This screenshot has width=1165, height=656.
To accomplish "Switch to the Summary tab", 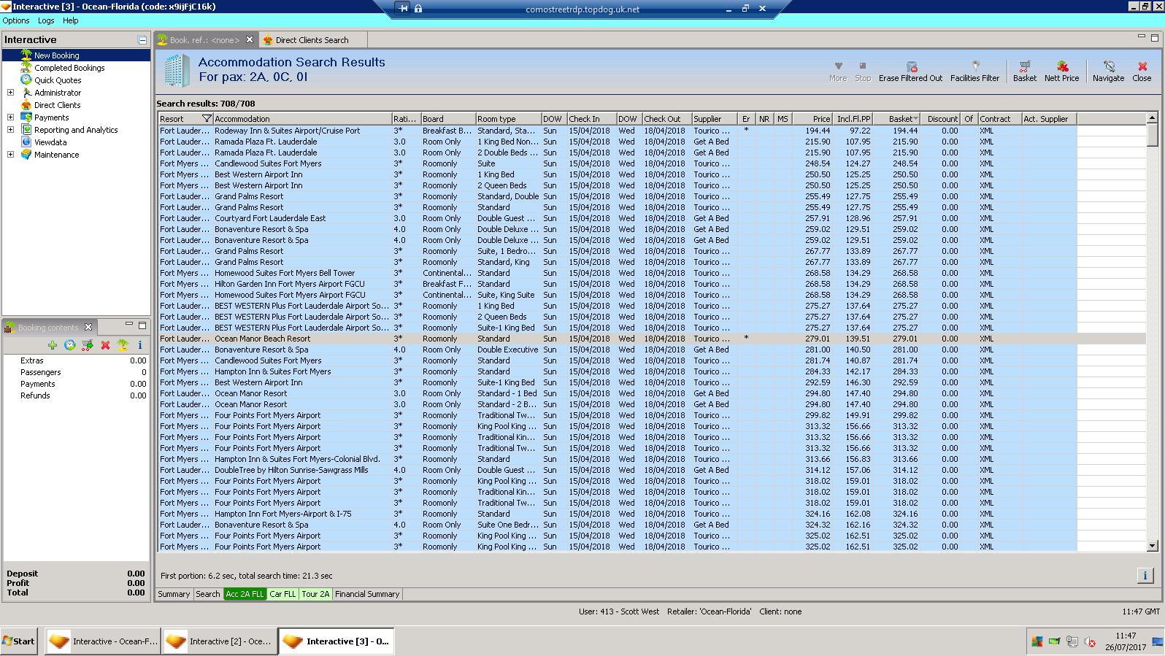I will [174, 594].
